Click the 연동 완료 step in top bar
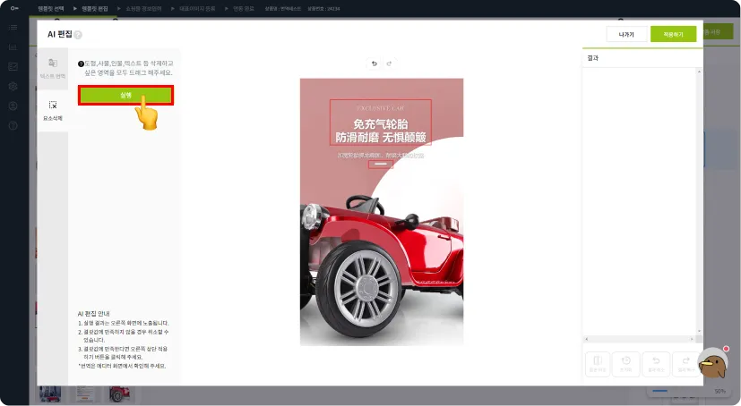The height and width of the screenshot is (406, 741). (244, 8)
